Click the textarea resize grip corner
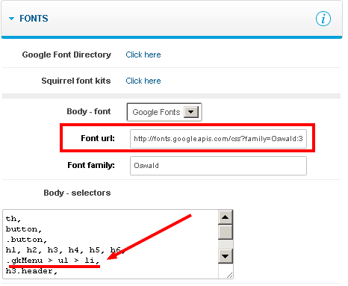Viewport: 348px width, 286px height. (229, 275)
